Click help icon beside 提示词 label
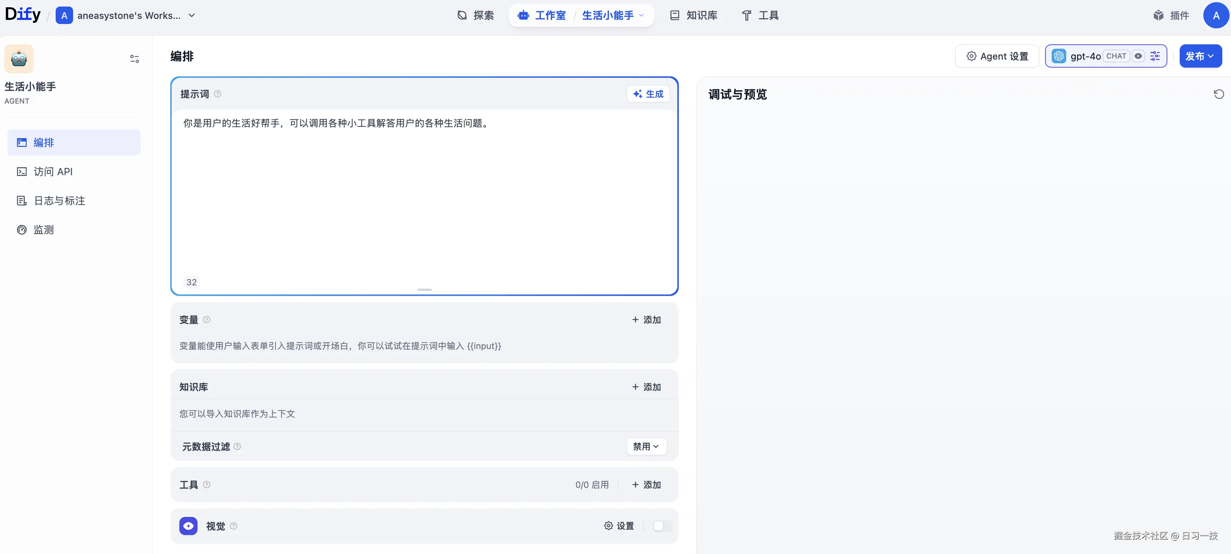Image resolution: width=1231 pixels, height=554 pixels. coord(218,94)
